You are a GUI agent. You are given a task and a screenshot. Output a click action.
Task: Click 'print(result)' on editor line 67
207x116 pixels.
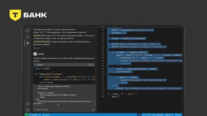[x=124, y=72]
